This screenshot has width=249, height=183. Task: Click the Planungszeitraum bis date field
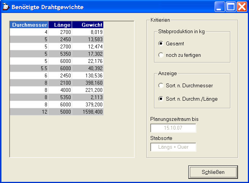[173, 128]
